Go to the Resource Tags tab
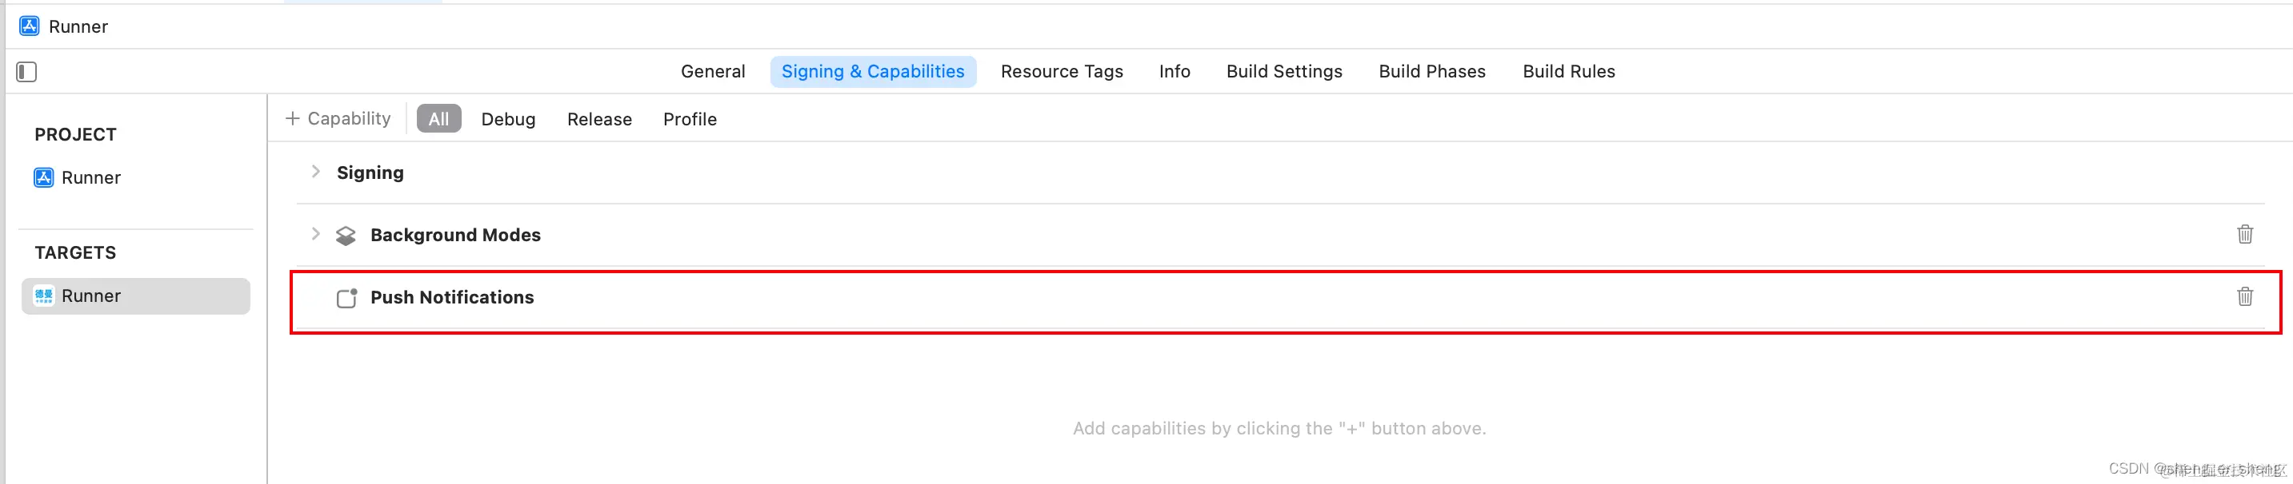Viewport: 2293px width, 484px height. (x=1061, y=72)
